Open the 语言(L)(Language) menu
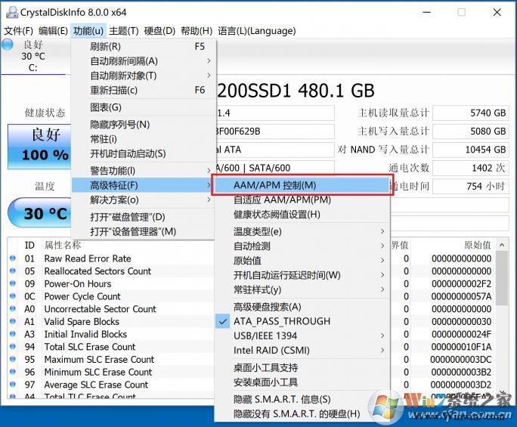 [x=256, y=31]
